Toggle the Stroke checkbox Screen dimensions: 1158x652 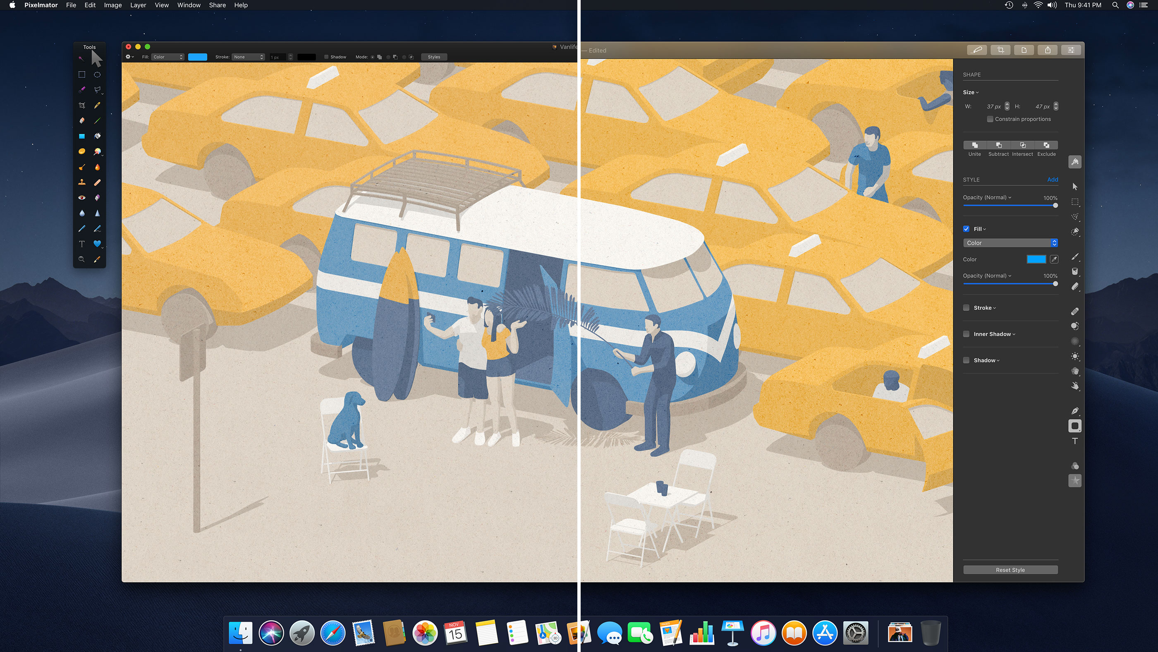967,308
